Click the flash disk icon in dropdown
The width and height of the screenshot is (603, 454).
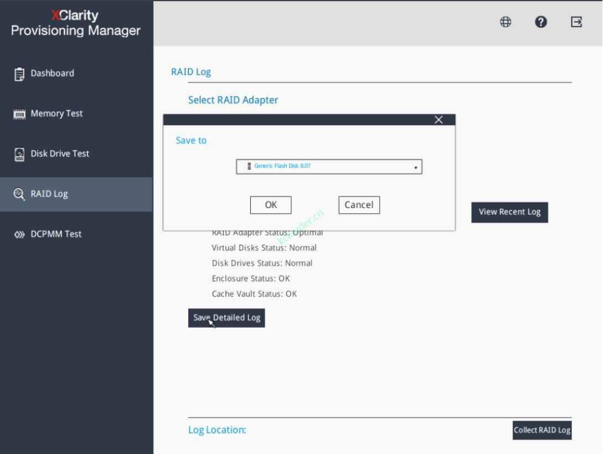pos(249,166)
